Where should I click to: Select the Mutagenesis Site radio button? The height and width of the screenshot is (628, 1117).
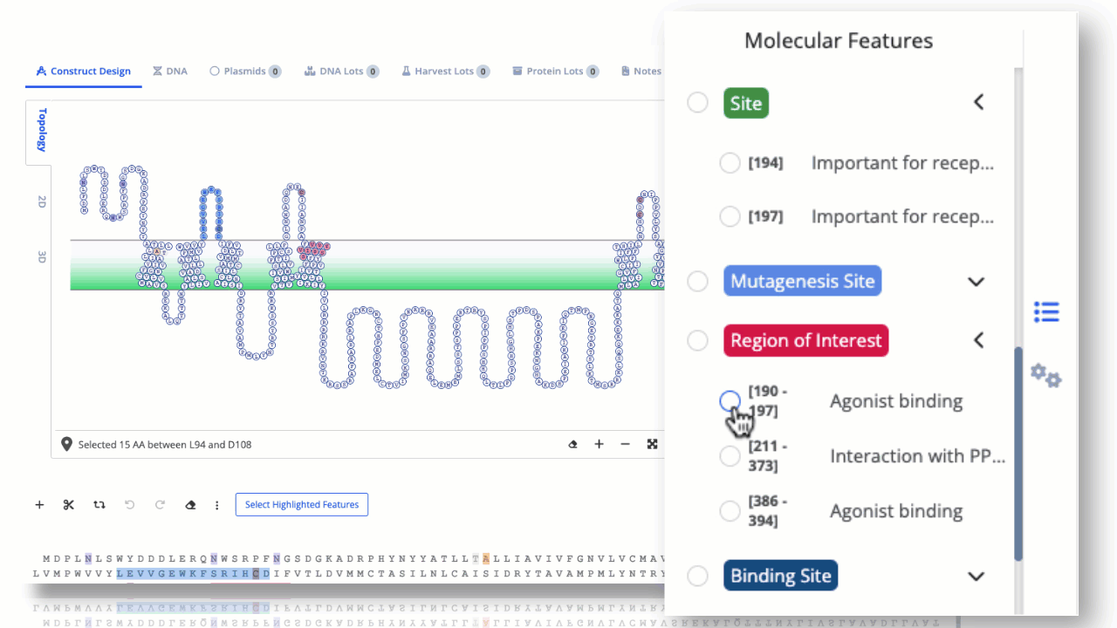coord(697,281)
